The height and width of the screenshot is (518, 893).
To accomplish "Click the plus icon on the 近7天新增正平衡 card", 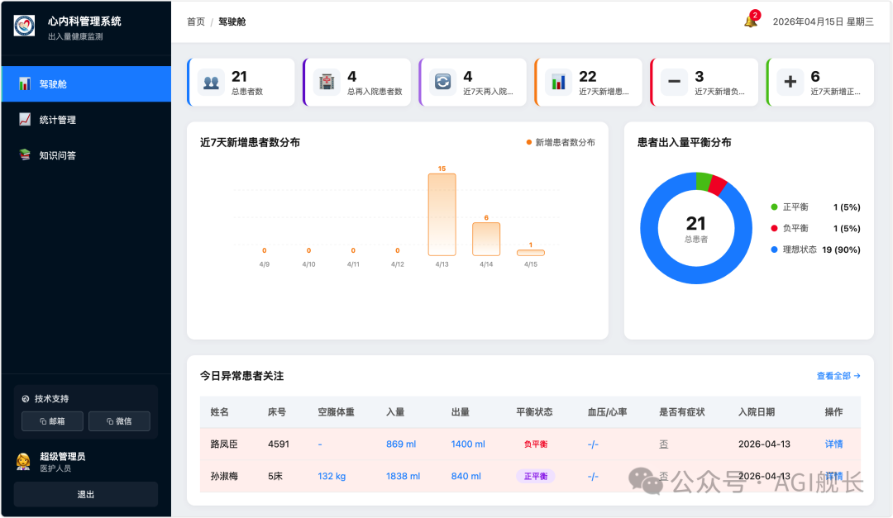I will 790,82.
